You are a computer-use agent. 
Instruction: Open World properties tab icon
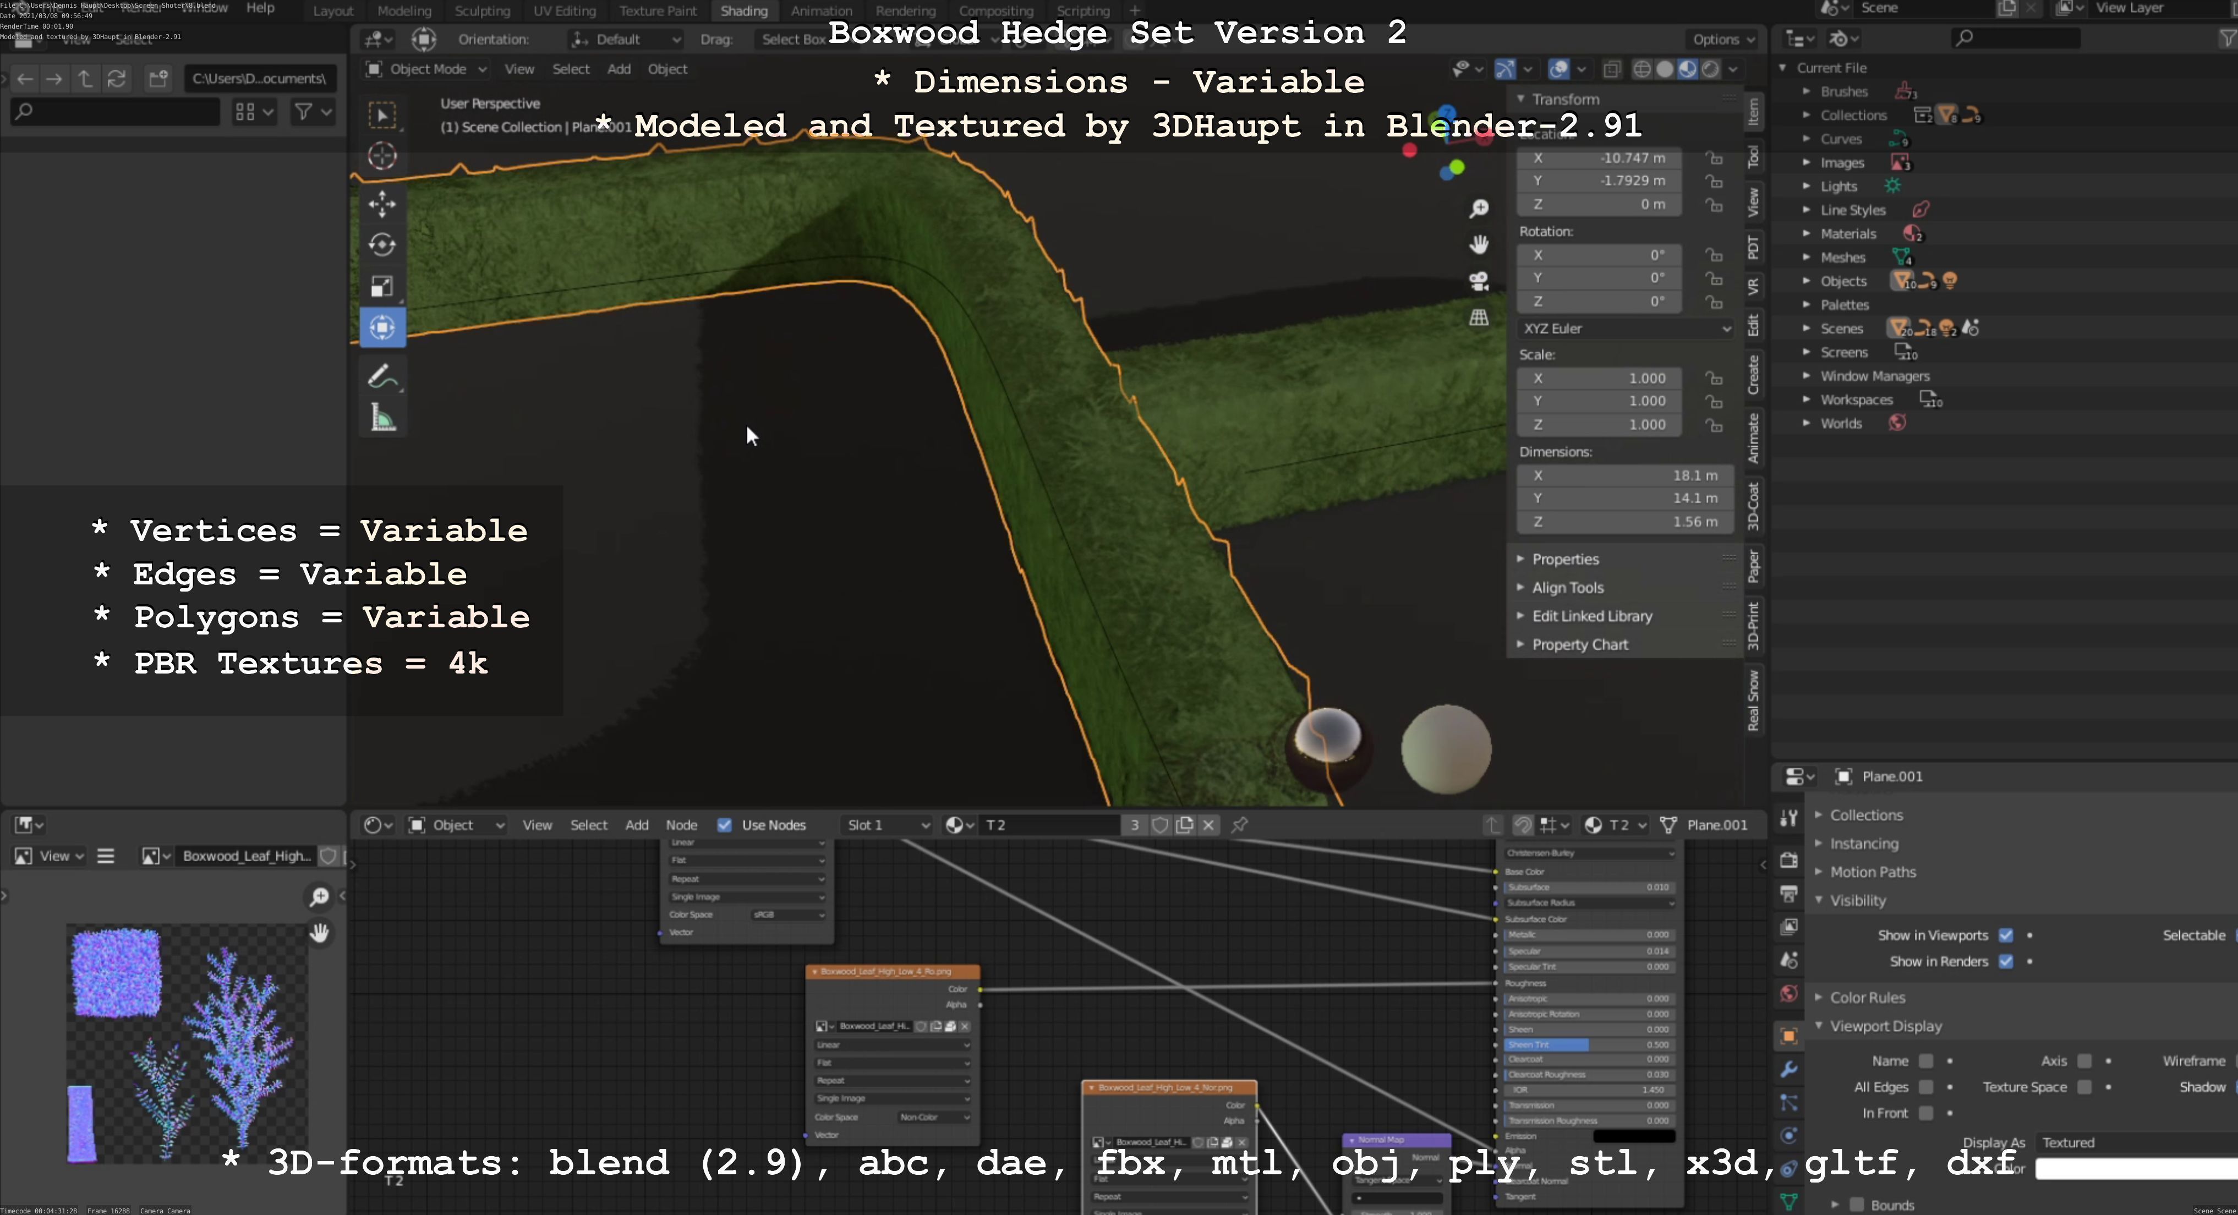tap(1789, 994)
